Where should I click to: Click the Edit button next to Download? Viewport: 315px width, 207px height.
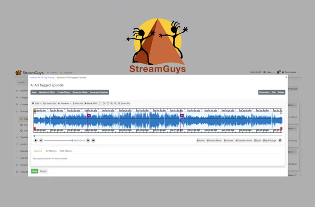tap(273, 92)
